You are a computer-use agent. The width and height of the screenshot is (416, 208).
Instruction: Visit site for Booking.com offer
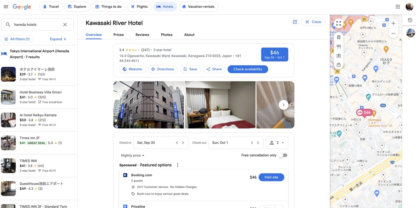pos(271,177)
